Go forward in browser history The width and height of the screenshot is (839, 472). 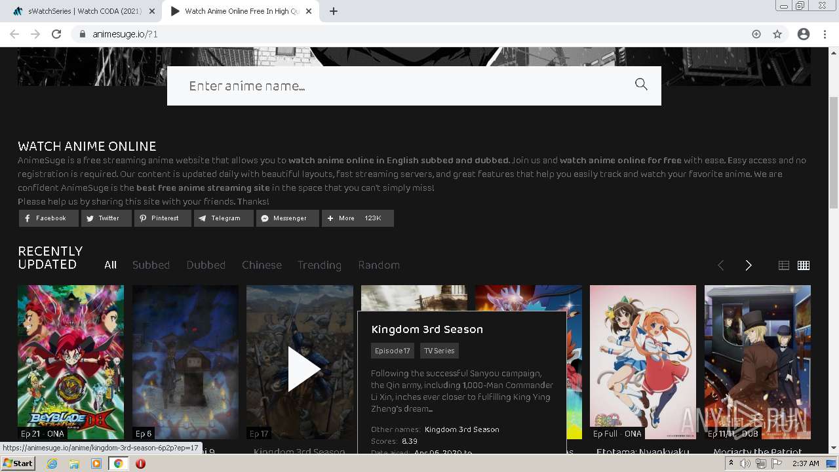[35, 34]
